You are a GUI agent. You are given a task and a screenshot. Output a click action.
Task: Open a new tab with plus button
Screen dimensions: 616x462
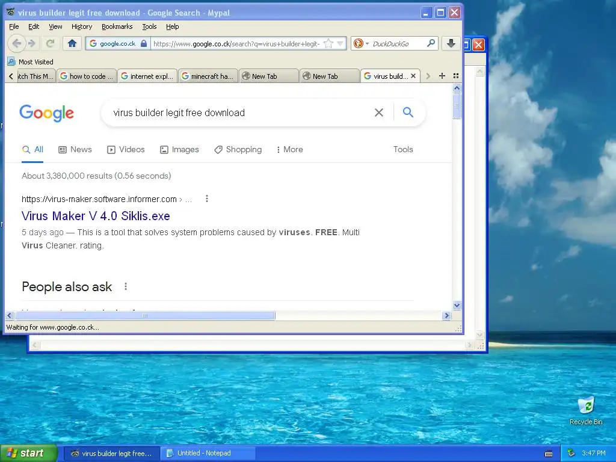442,76
